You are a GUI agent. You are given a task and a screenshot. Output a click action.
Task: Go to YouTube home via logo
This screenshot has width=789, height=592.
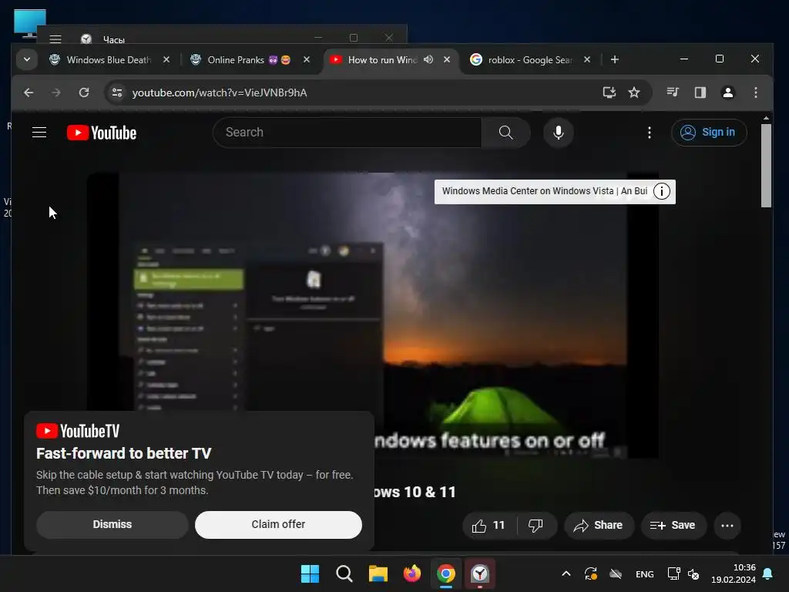click(102, 133)
